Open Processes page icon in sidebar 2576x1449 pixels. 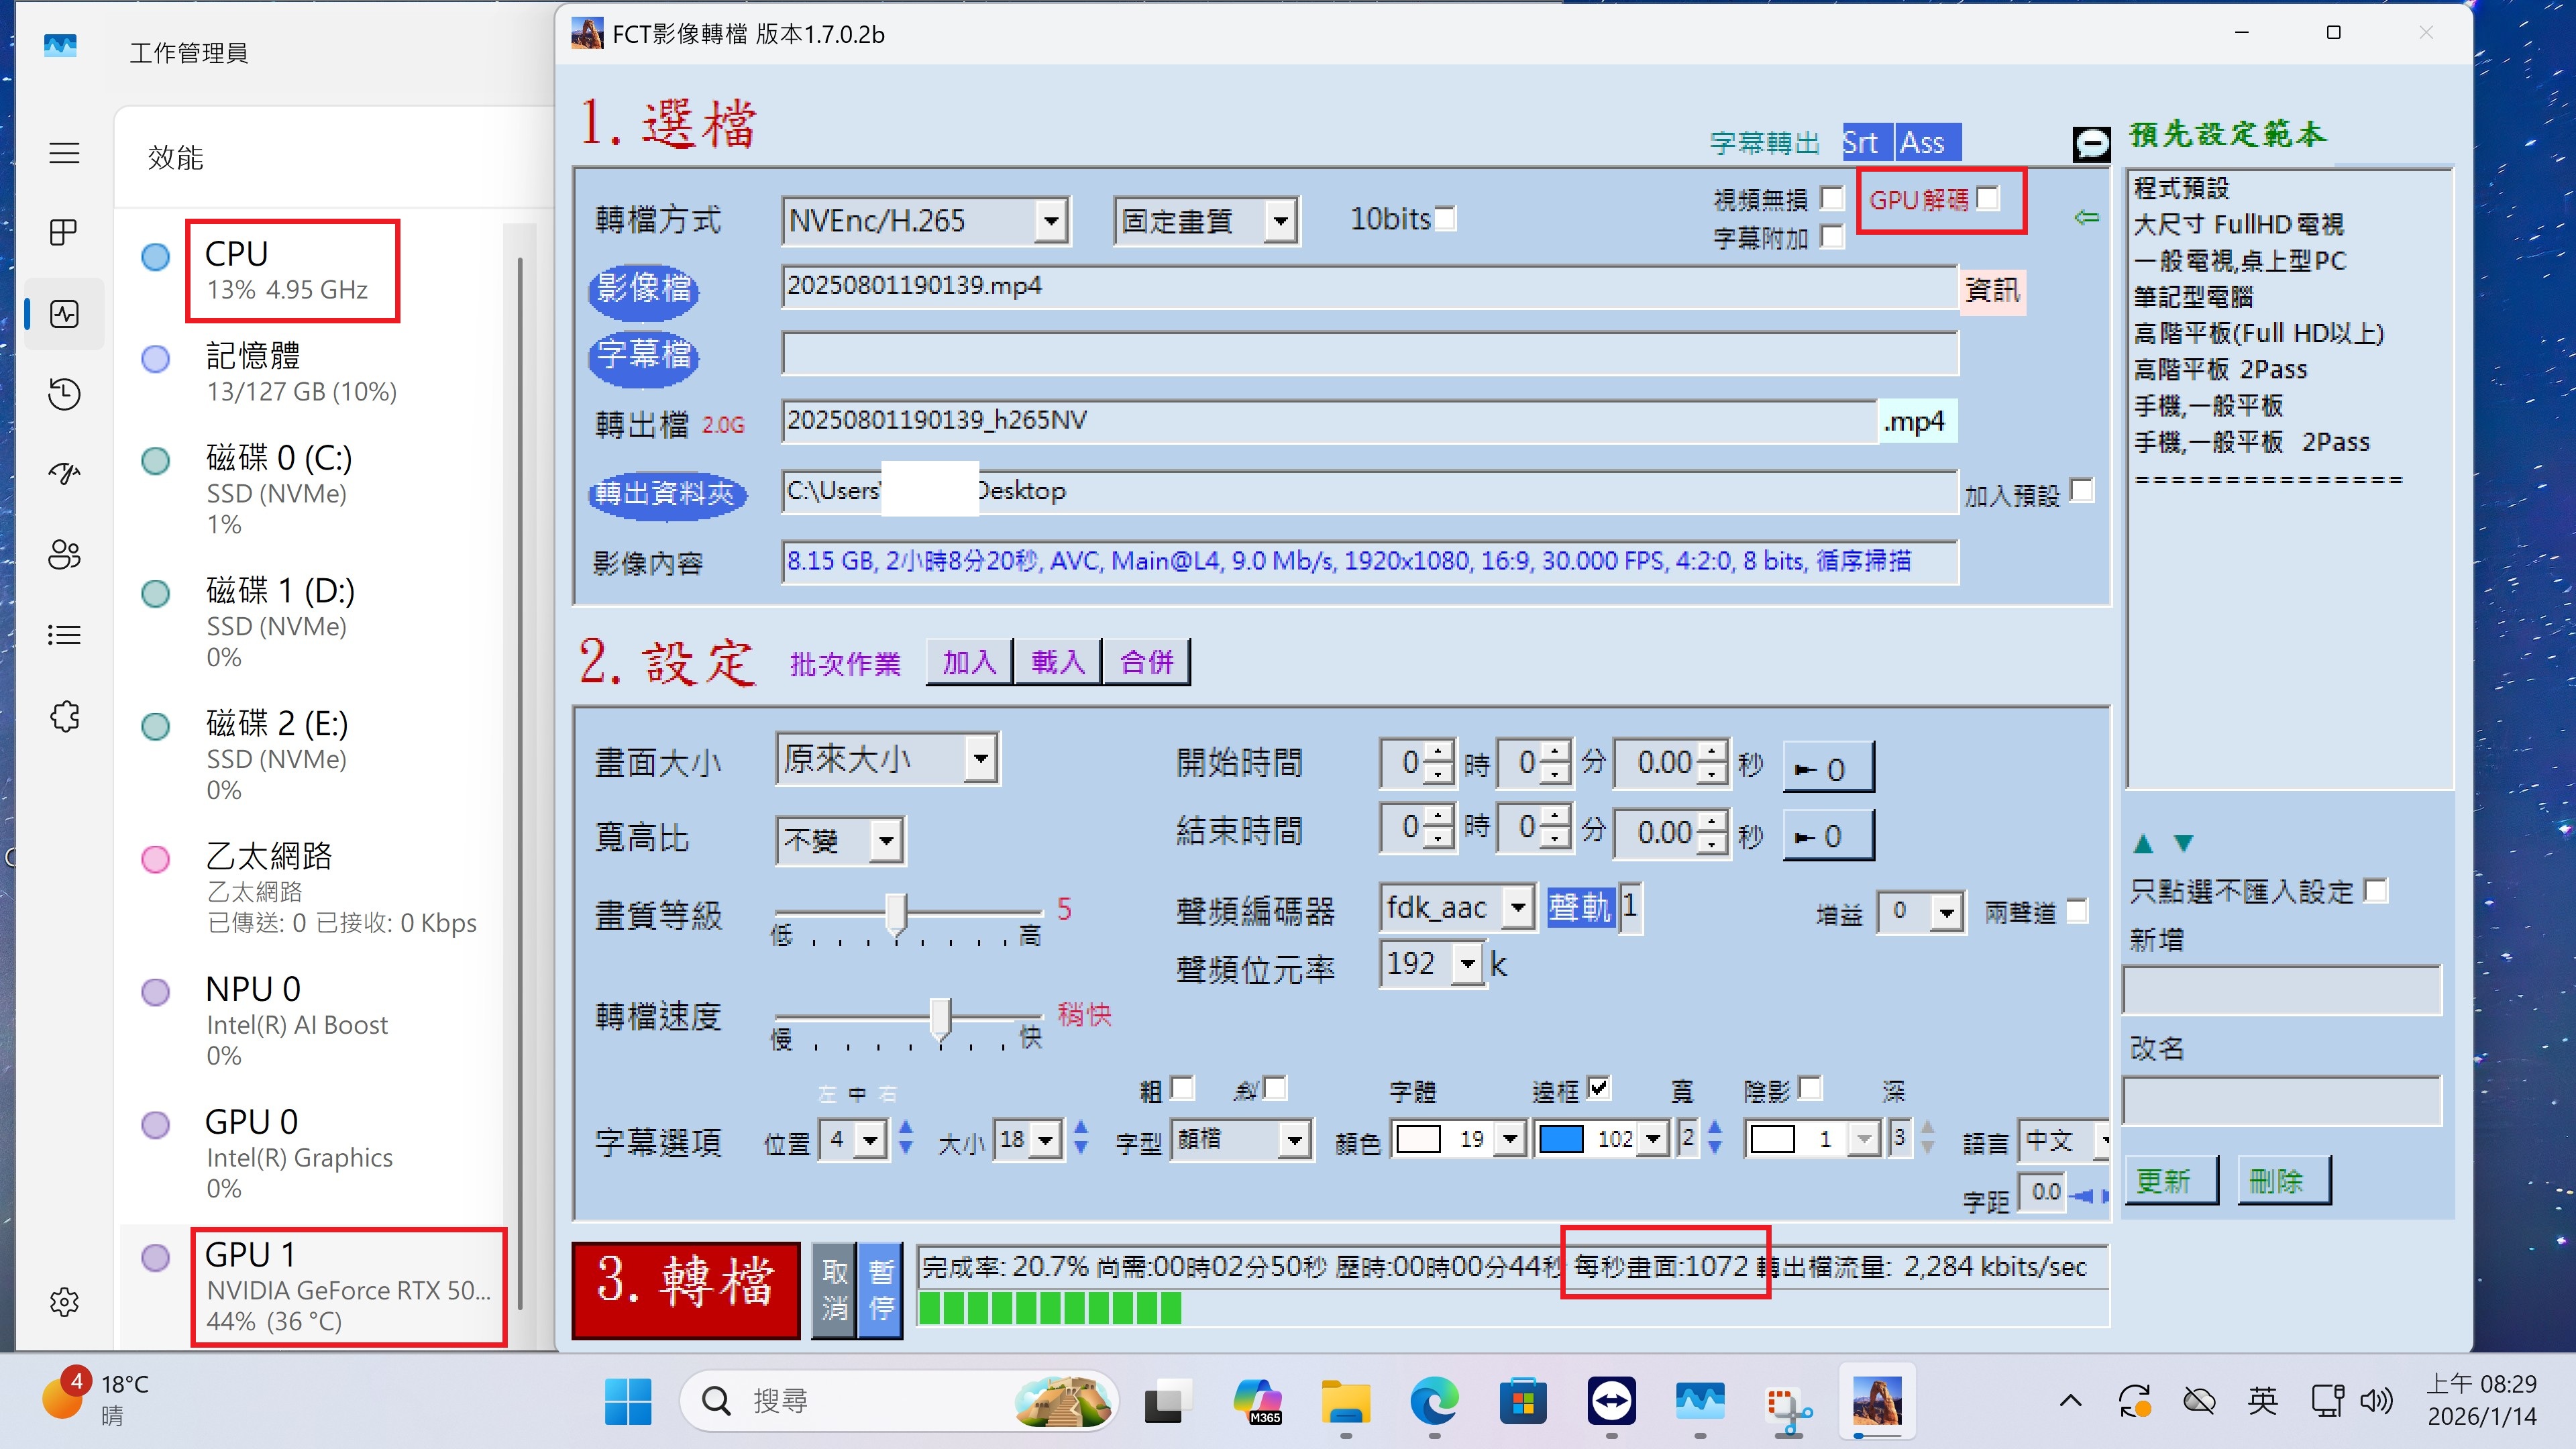point(64,232)
